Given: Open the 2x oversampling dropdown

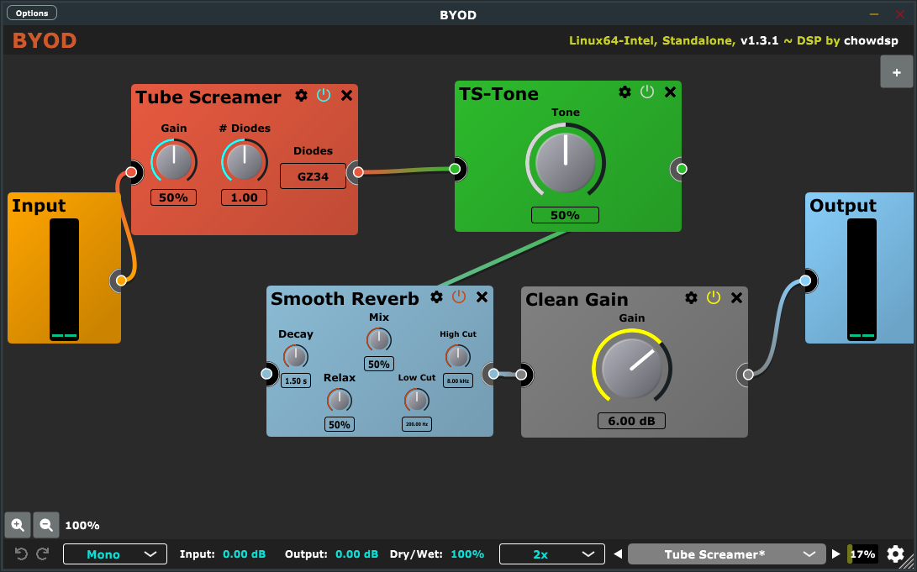Looking at the screenshot, I should click(x=551, y=554).
